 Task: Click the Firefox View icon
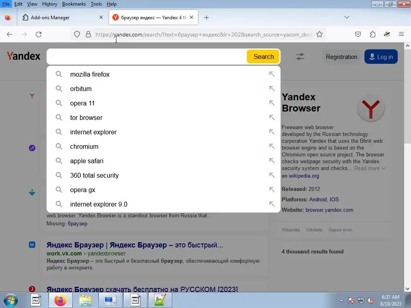8,18
